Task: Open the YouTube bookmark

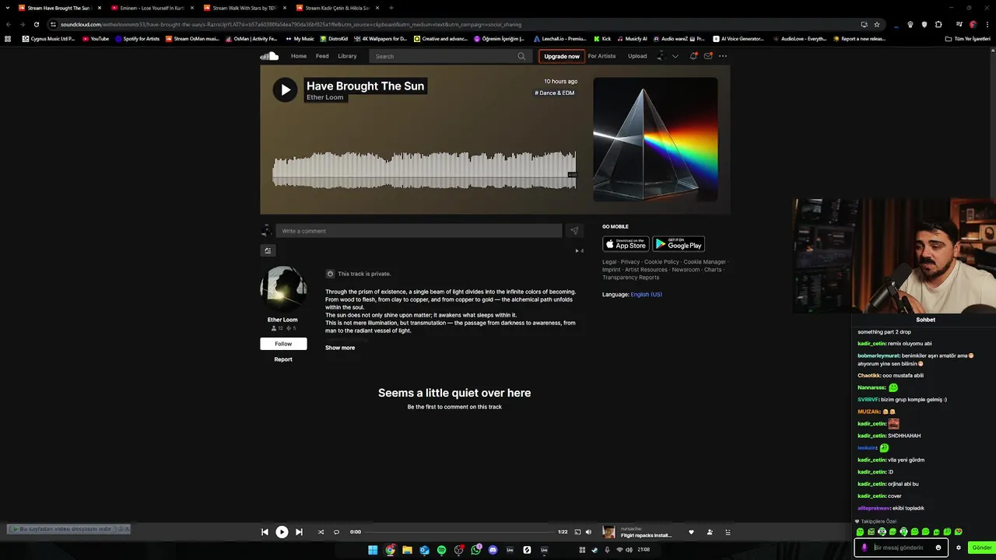Action: [x=96, y=39]
